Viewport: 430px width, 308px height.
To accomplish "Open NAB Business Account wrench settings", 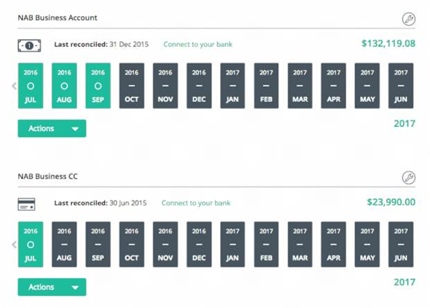I will pyautogui.click(x=409, y=19).
